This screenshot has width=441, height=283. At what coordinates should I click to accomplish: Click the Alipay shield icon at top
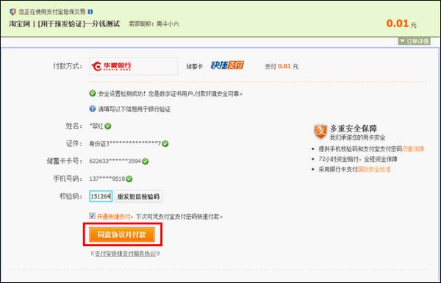pyautogui.click(x=12, y=12)
